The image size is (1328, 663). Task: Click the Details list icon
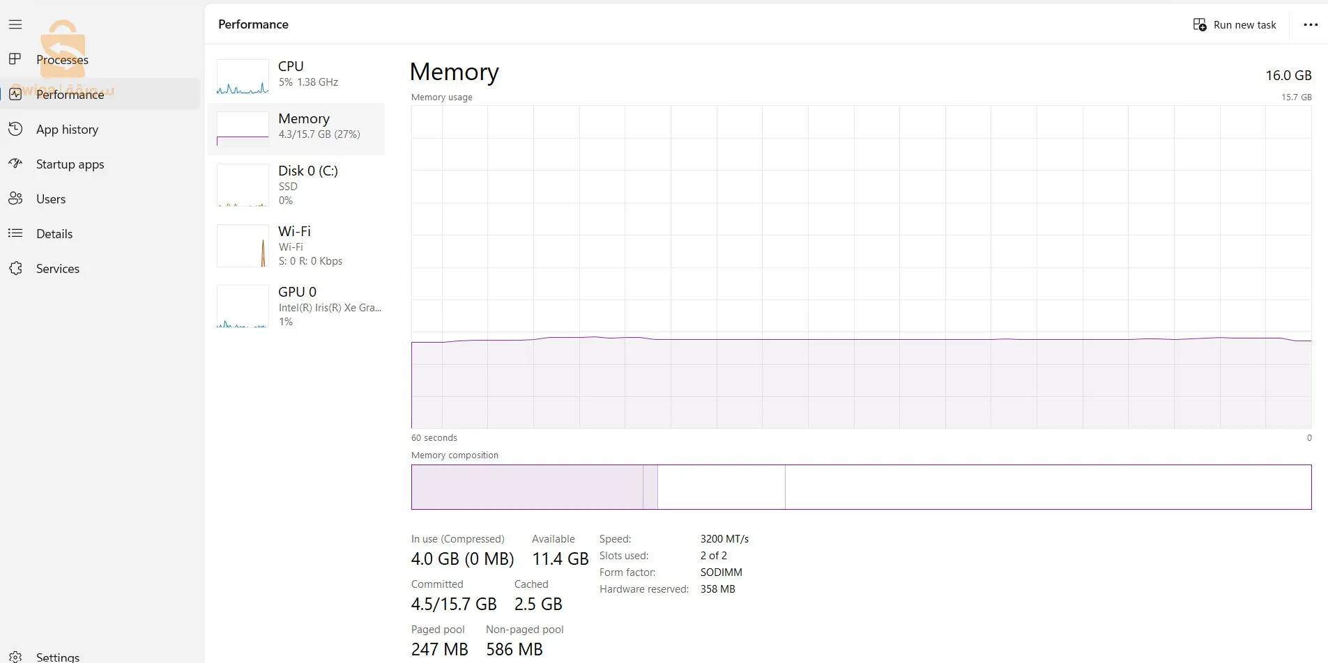point(15,233)
